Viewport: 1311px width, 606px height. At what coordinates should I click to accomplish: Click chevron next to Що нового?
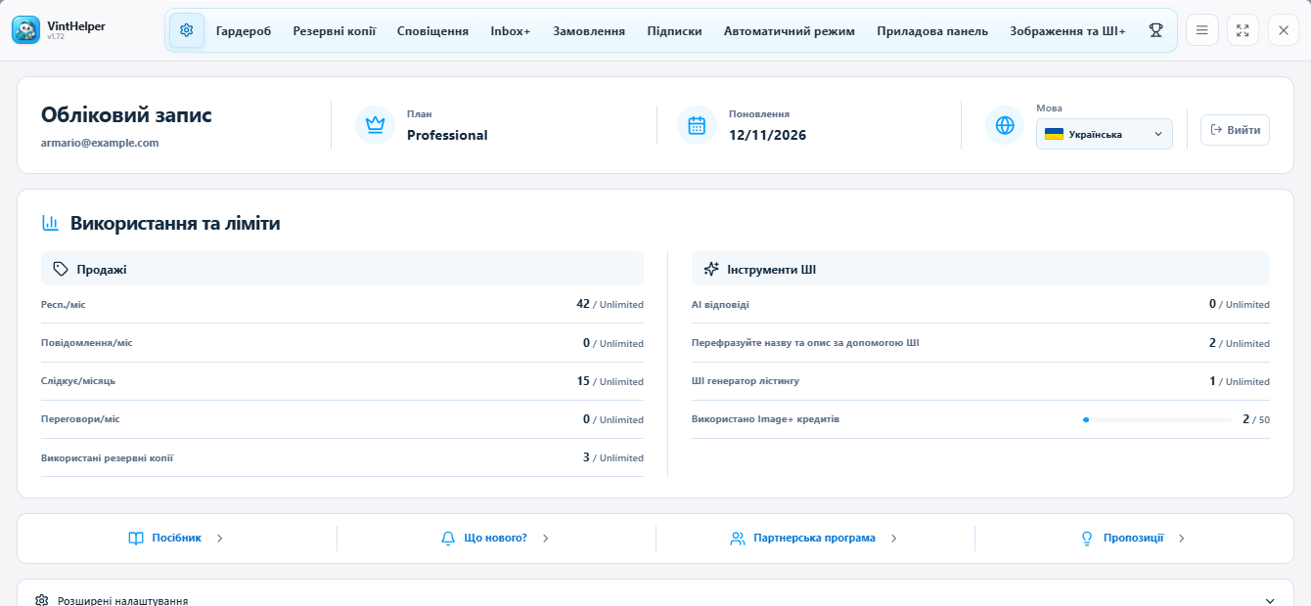(545, 538)
